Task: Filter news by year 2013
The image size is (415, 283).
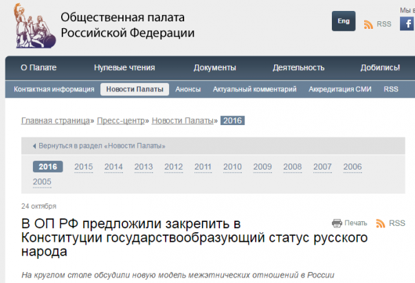Action: pyautogui.click(x=144, y=167)
